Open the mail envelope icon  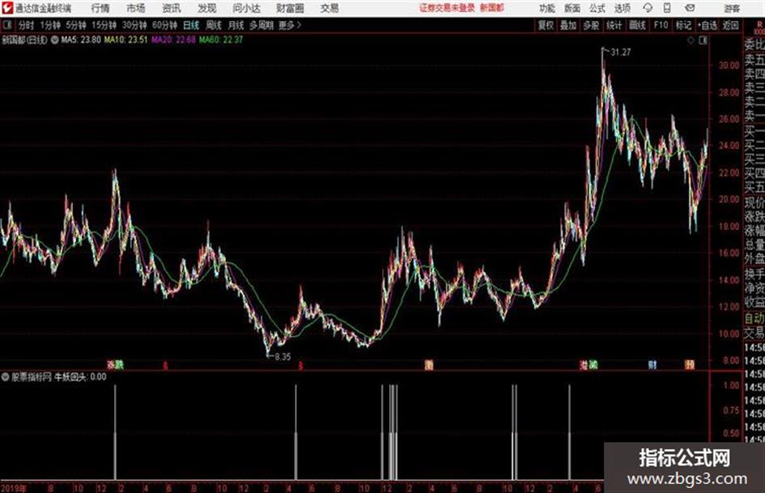point(690,8)
